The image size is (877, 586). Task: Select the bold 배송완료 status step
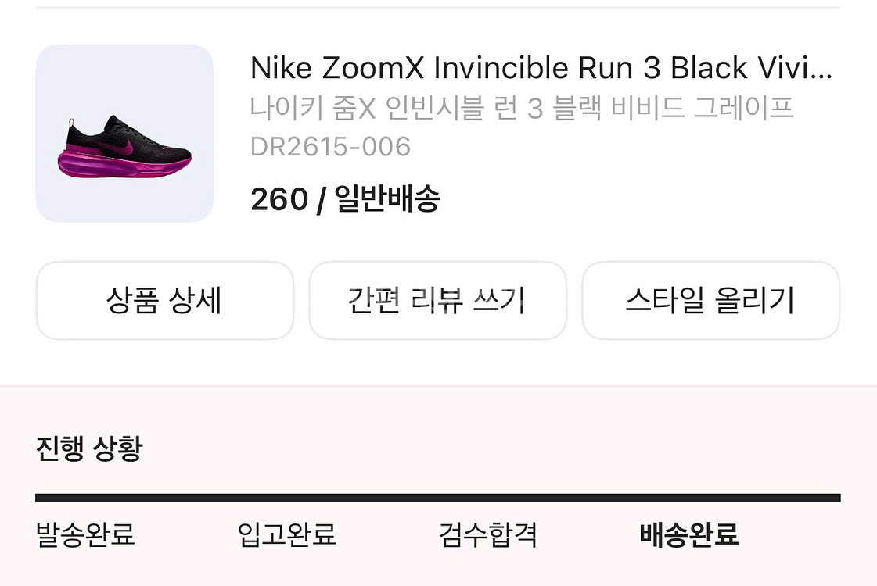[x=689, y=535]
